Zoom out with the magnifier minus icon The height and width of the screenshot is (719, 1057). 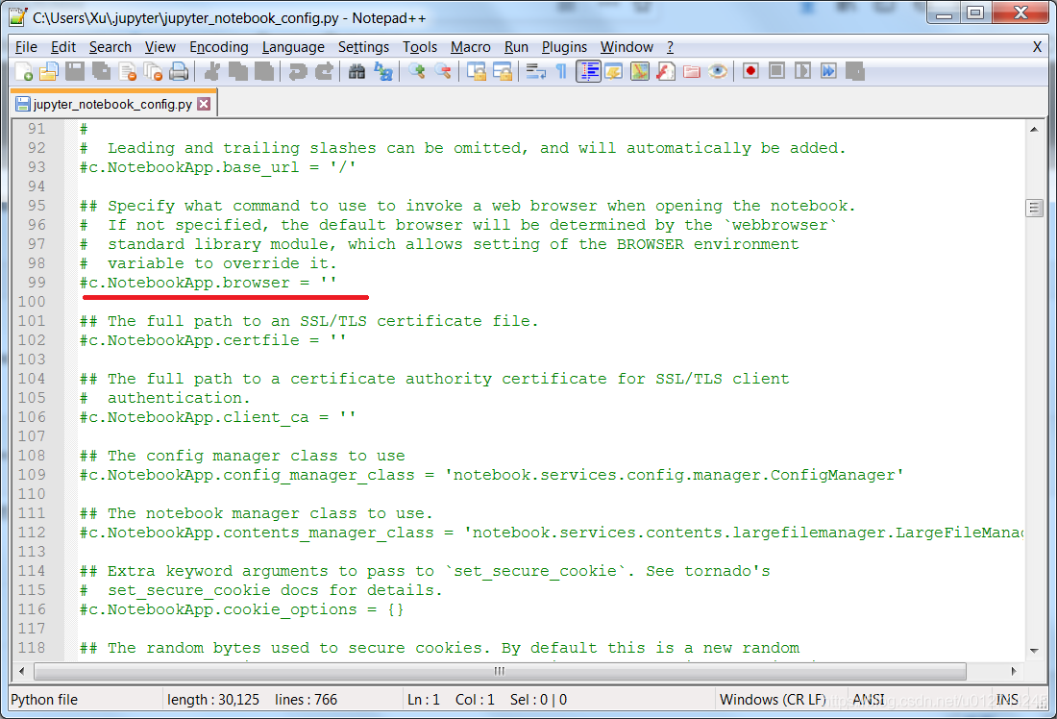click(x=443, y=71)
